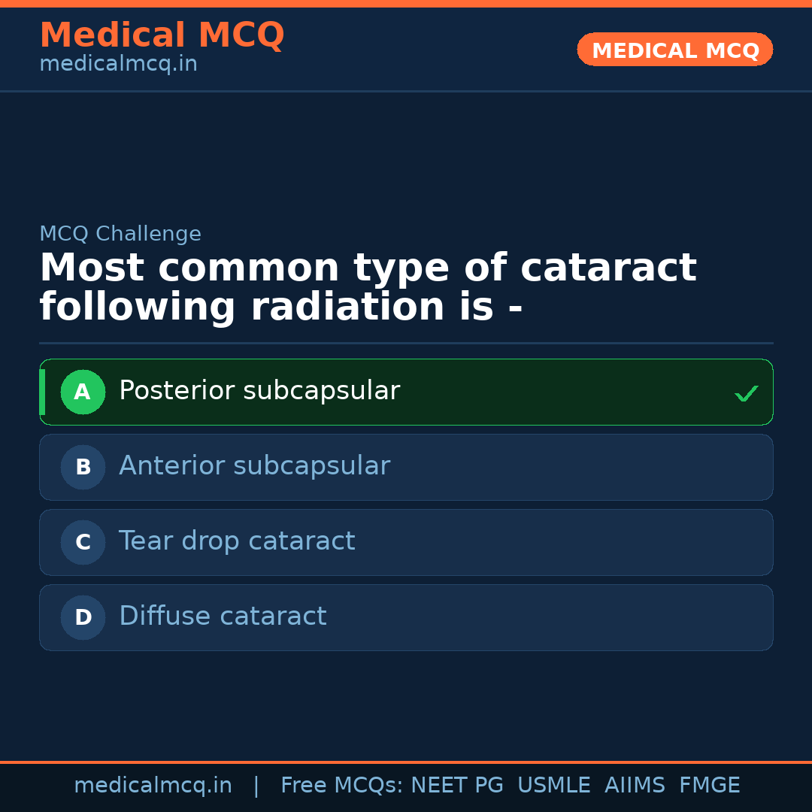This screenshot has height=812, width=812.
Task: Expand the MCQ Challenge section
Action: click(120, 234)
